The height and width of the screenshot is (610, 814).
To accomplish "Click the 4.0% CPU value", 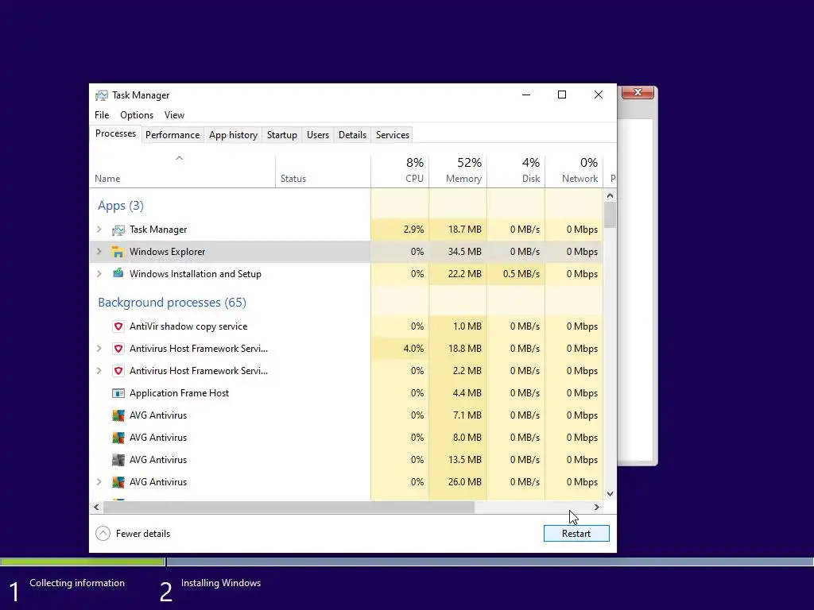I will 413,349.
